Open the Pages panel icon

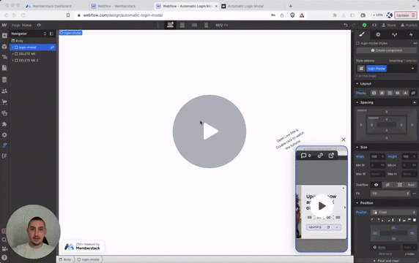pyautogui.click(x=4, y=68)
